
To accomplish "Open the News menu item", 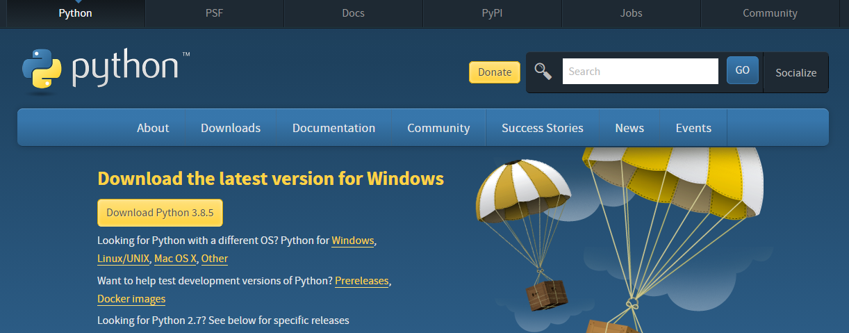I will pyautogui.click(x=629, y=128).
